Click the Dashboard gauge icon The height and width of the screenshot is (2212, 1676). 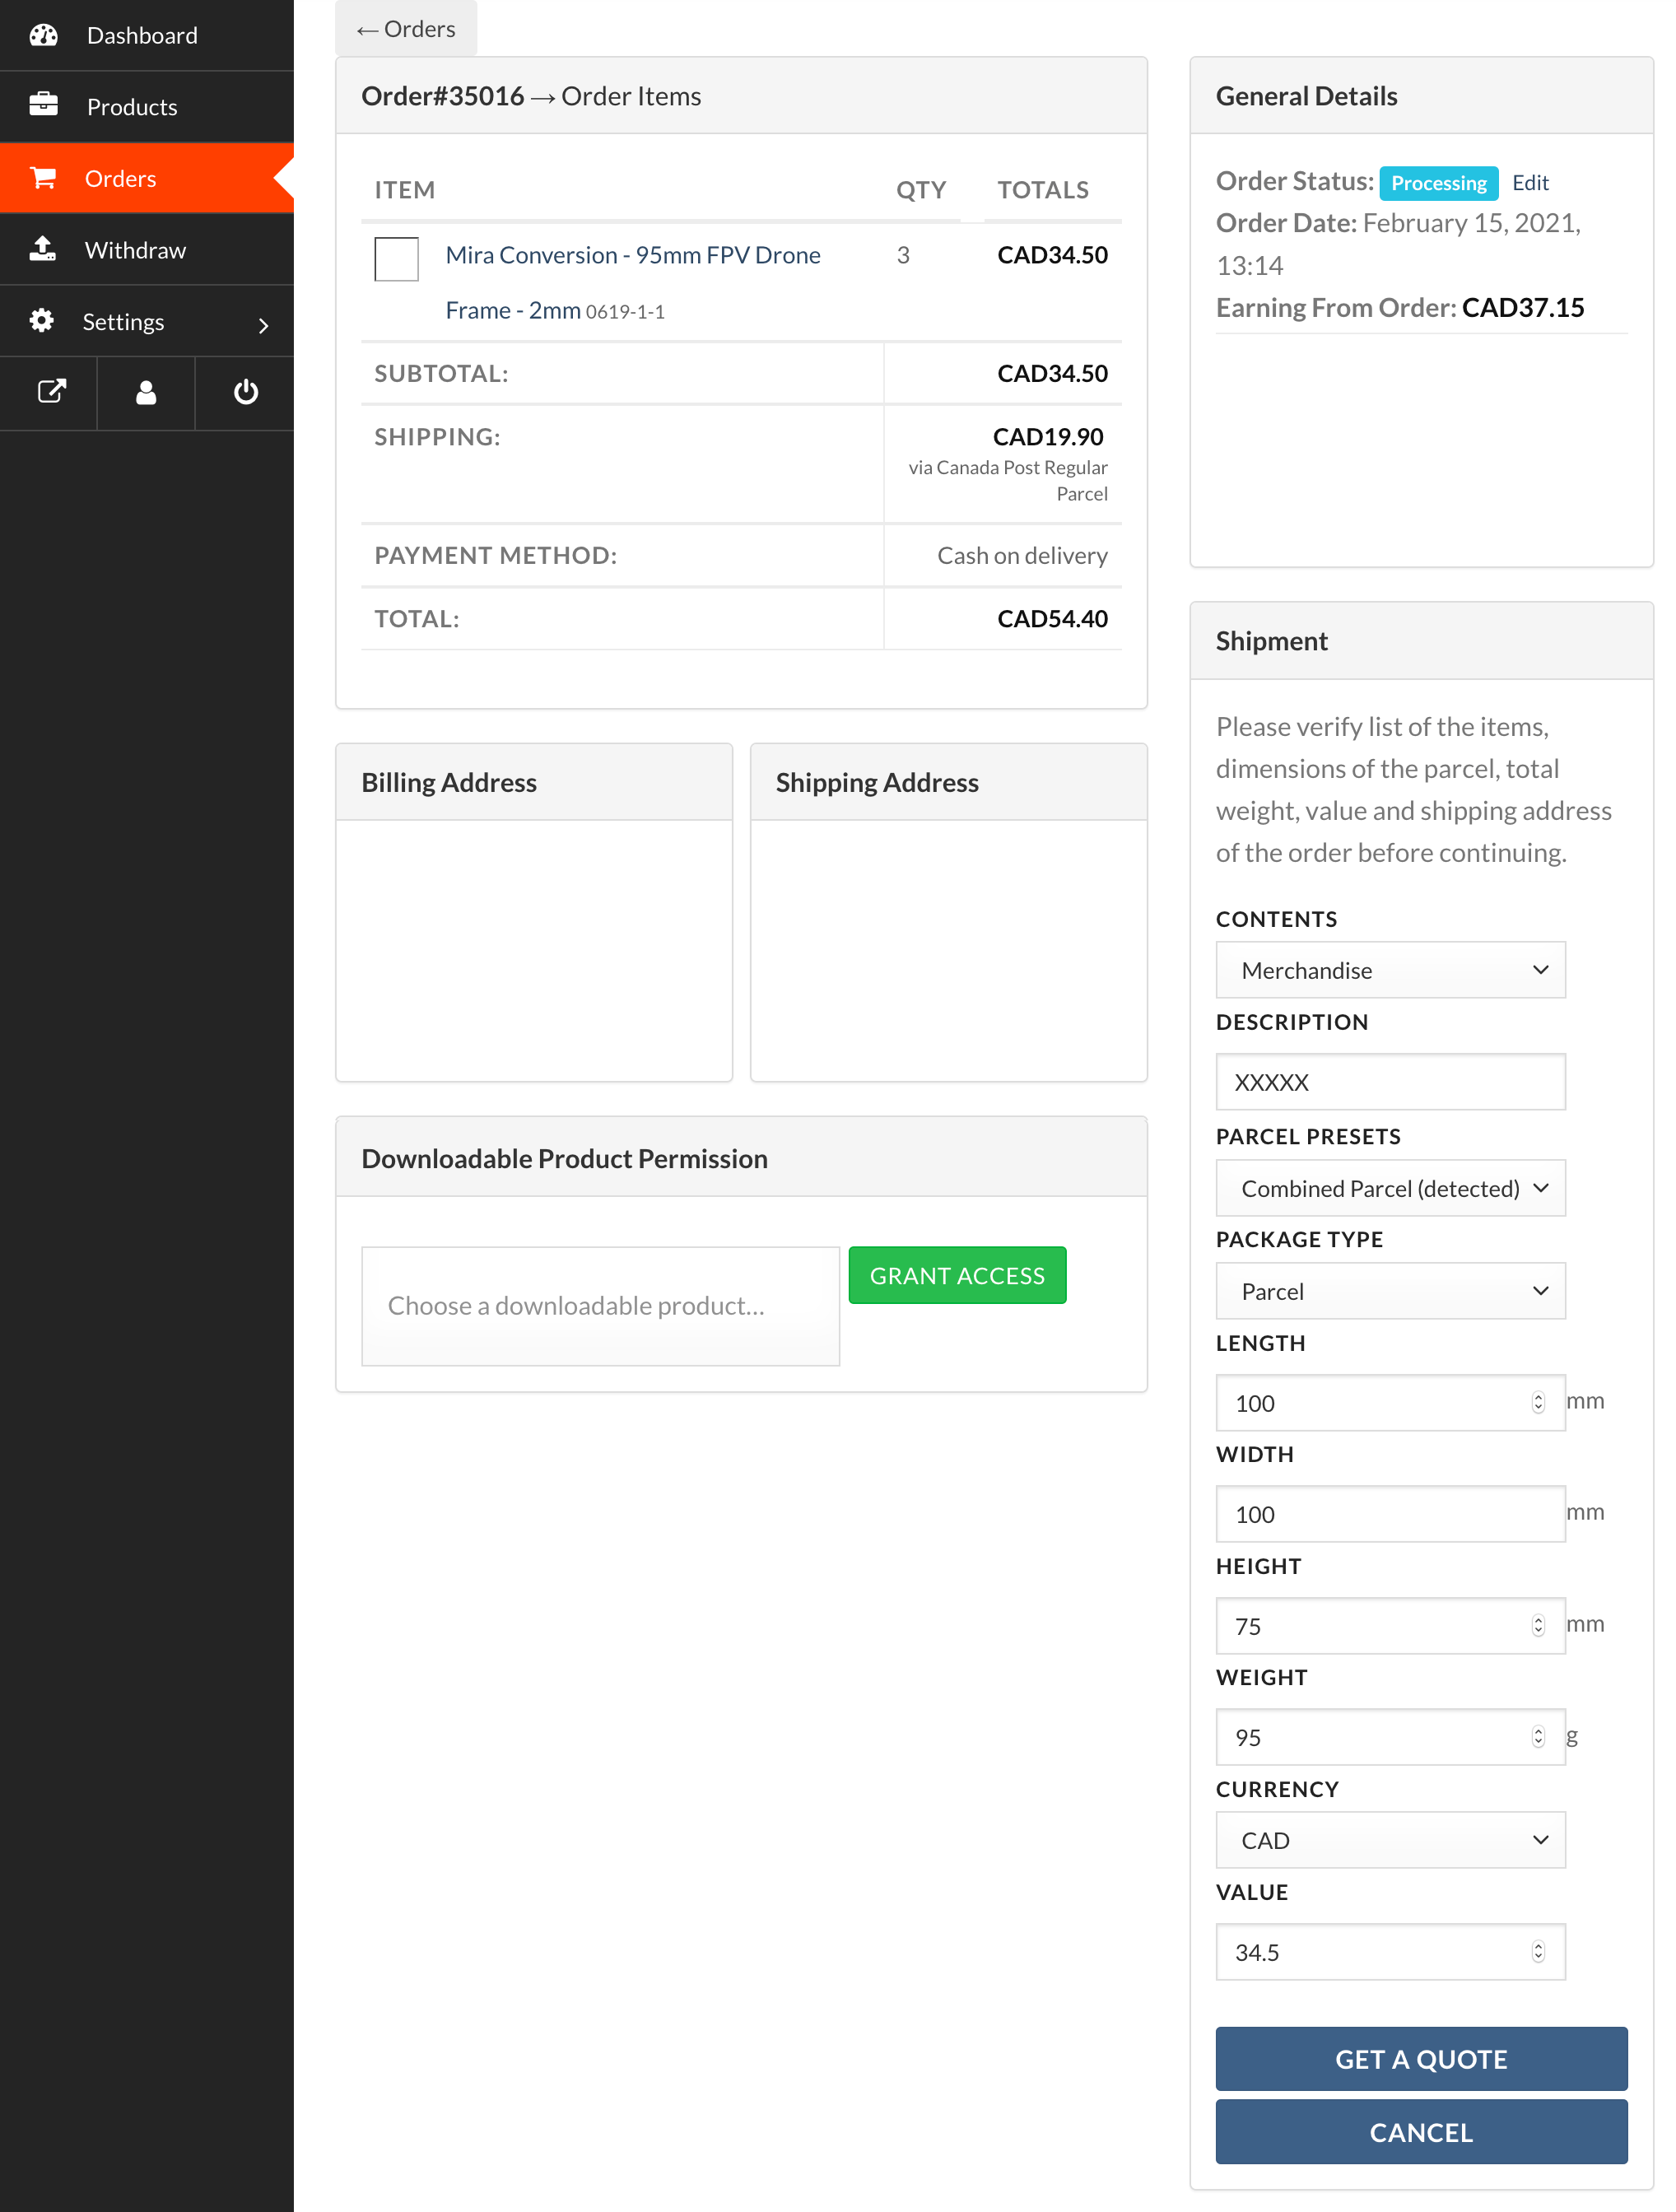click(x=43, y=35)
